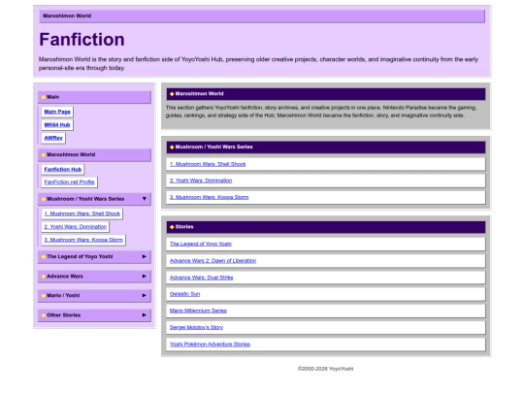The width and height of the screenshot is (524, 393).
Task: Click the diamond icon beside Main sidebar header
Action: point(43,97)
